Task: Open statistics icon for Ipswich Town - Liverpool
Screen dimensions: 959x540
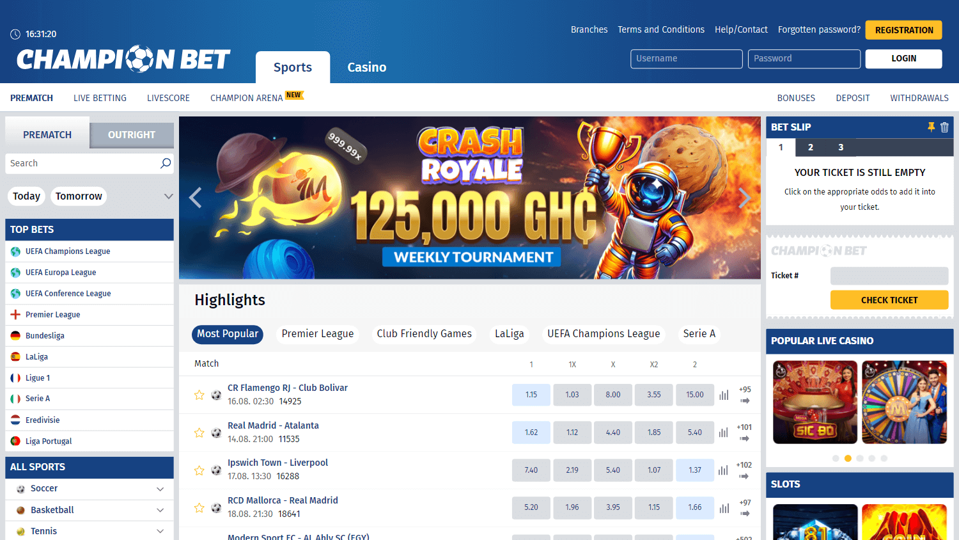Action: click(724, 470)
